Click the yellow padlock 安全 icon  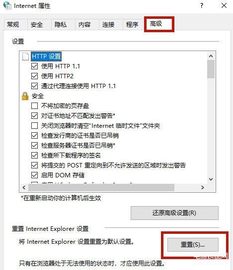click(x=25, y=96)
